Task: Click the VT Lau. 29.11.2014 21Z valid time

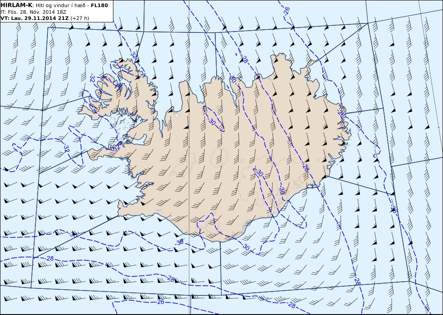Action: (x=35, y=18)
